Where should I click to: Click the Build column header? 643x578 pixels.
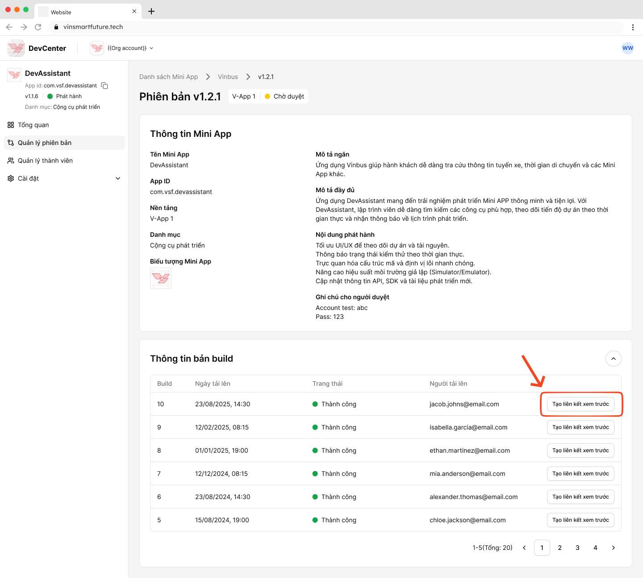pos(164,384)
